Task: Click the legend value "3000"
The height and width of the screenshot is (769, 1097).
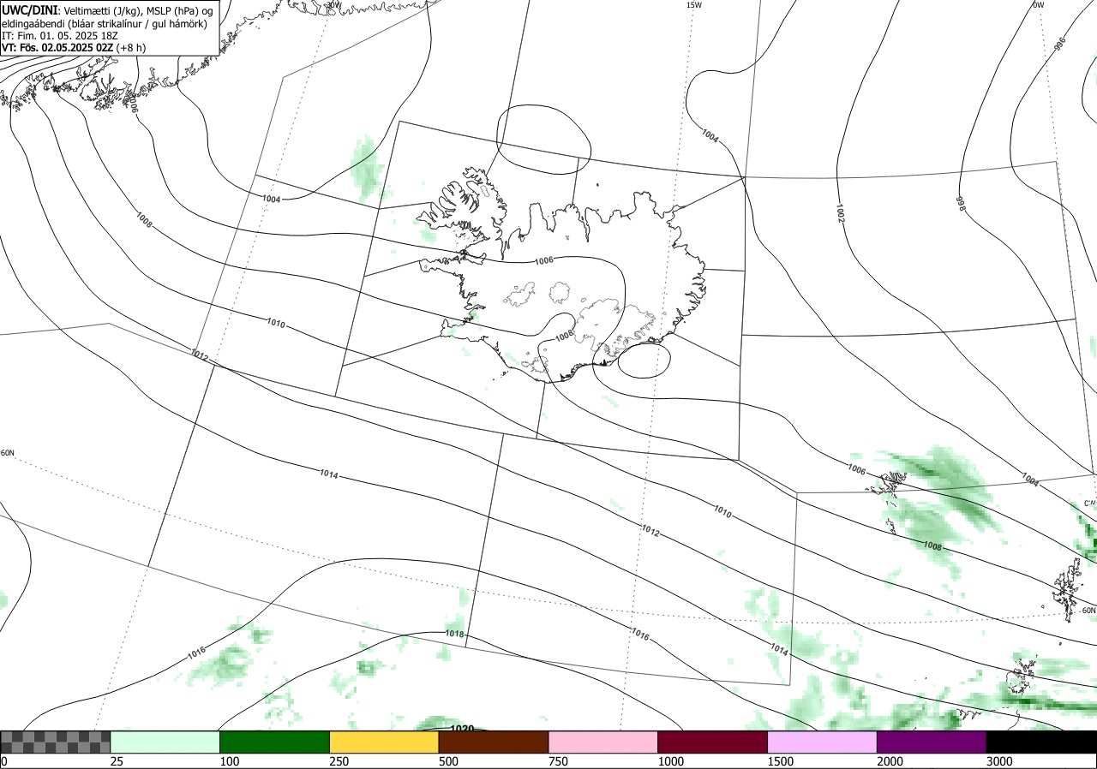Action: coord(999,761)
